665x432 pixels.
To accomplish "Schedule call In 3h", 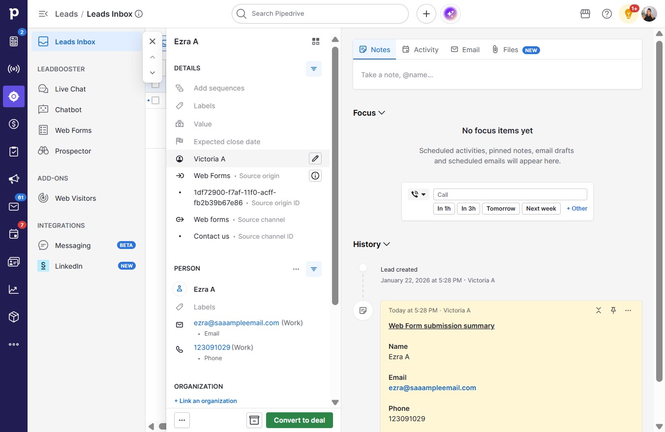I will click(x=468, y=209).
